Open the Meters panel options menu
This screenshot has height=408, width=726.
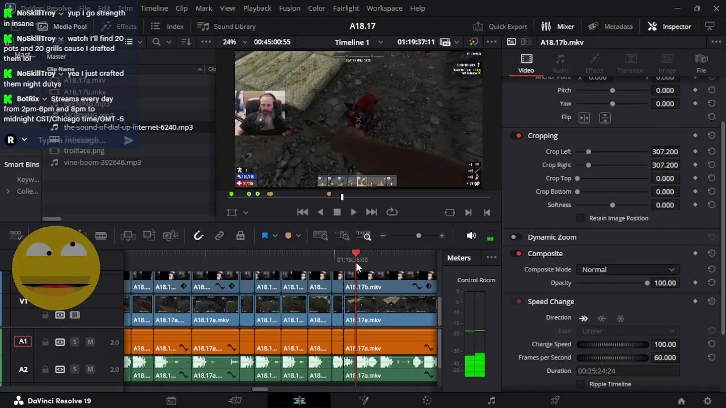pos(491,258)
